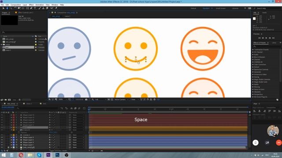Click the Motion Blur timeline icon
This screenshot has height=158, width=282.
coord(79,108)
